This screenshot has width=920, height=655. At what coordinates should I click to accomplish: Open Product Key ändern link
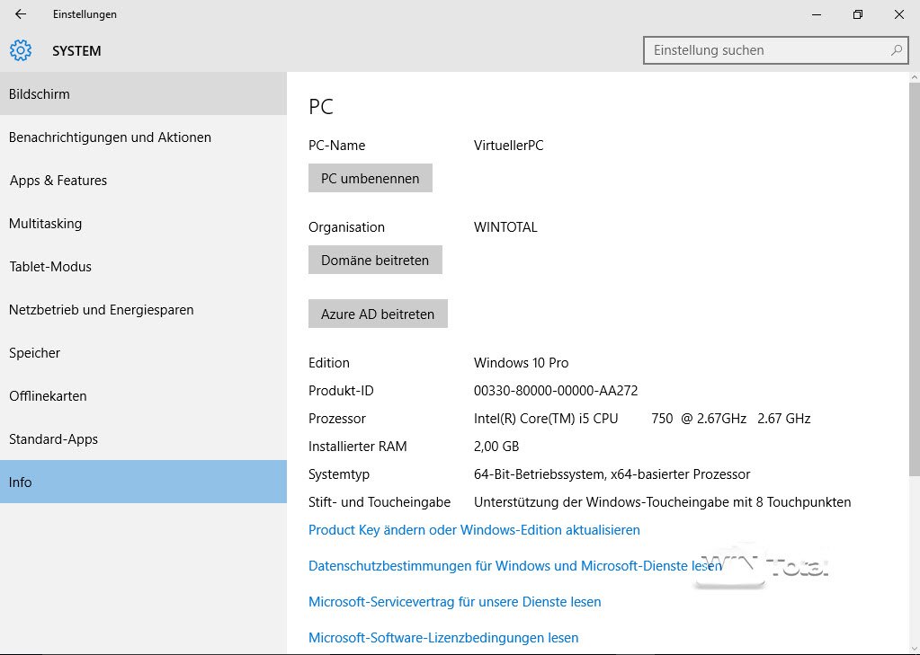pos(474,530)
